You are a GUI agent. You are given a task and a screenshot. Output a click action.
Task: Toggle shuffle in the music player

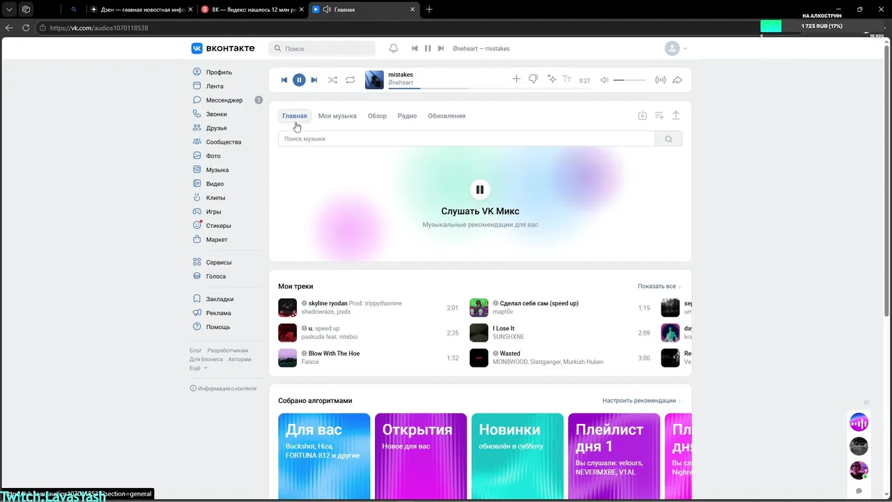tap(332, 80)
